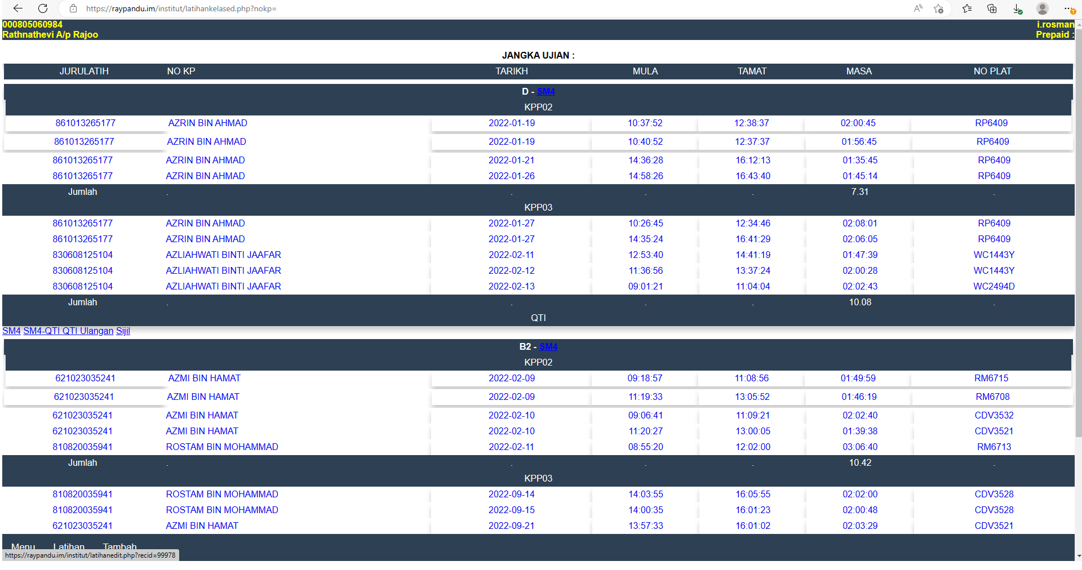The image size is (1082, 570).
Task: Open the Read Aloud feature
Action: click(x=918, y=8)
